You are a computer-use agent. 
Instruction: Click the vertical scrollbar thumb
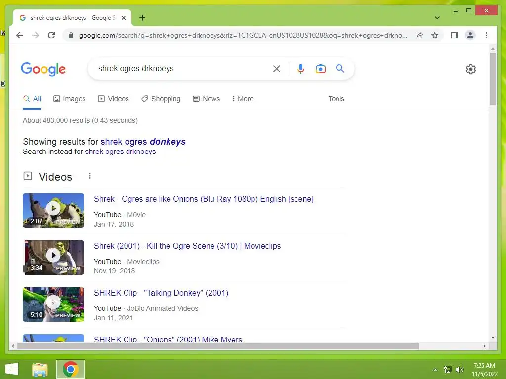point(493,78)
